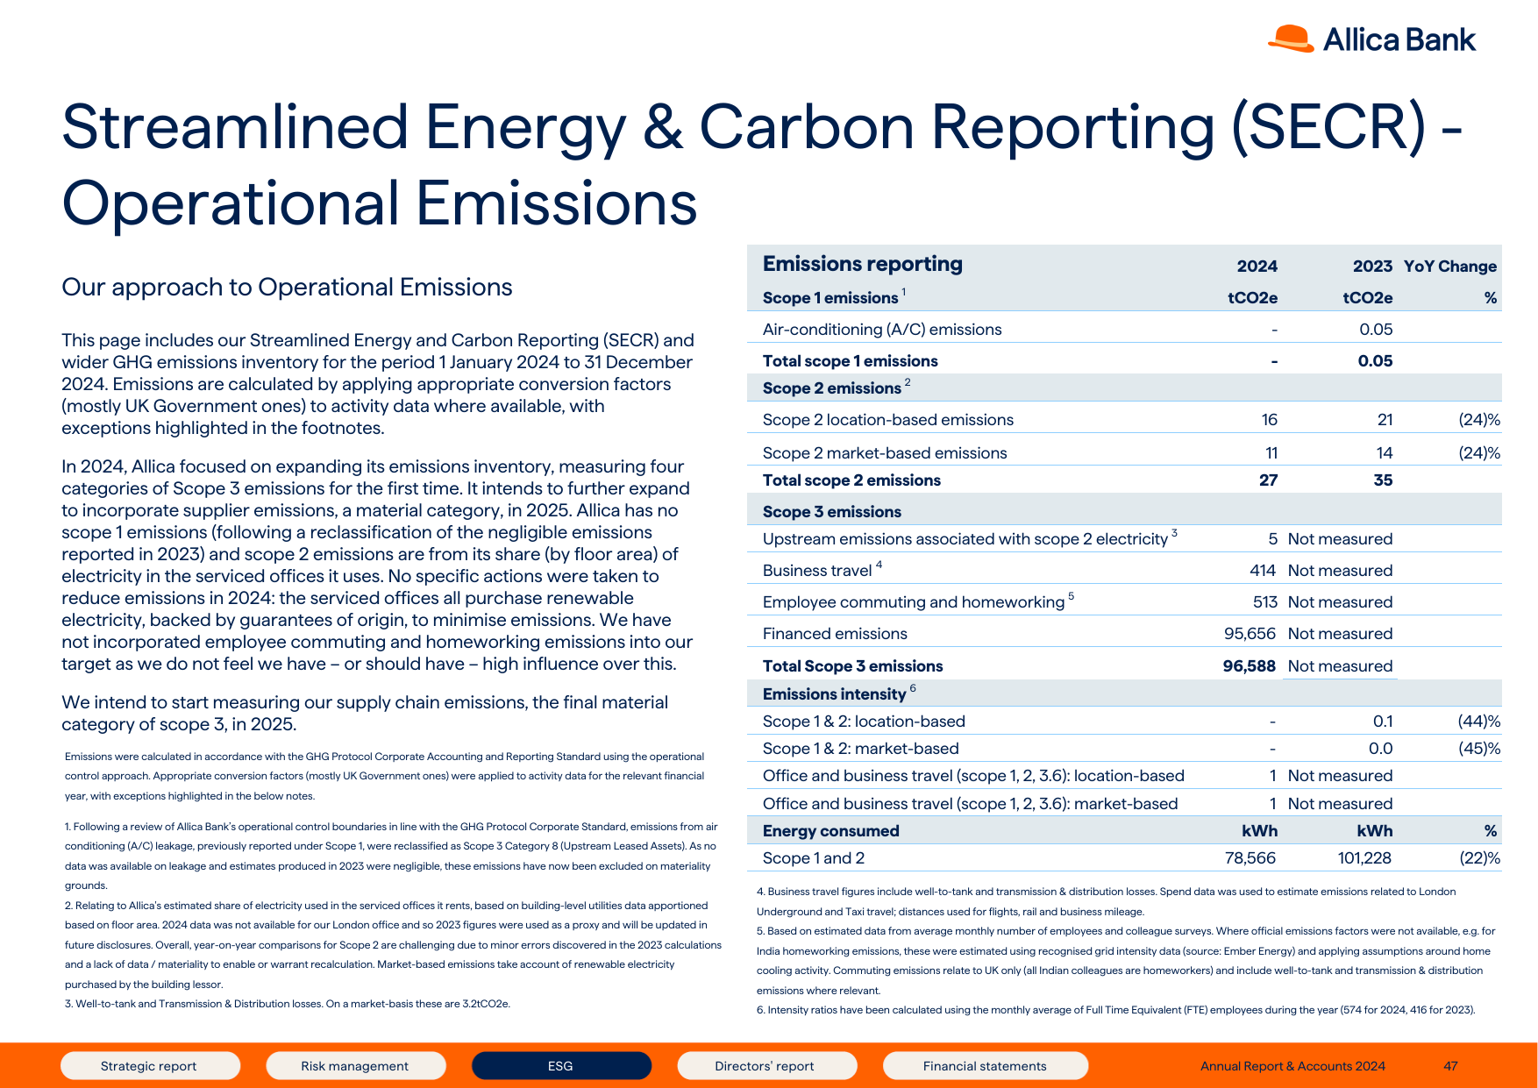This screenshot has height=1088, width=1538.
Task: Click the 96,588 total Scope 3 value
Action: (x=1250, y=666)
